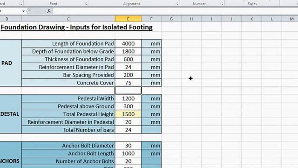Click the 'Thickness of Foundation Pad' label
The image size is (298, 168).
click(80, 59)
